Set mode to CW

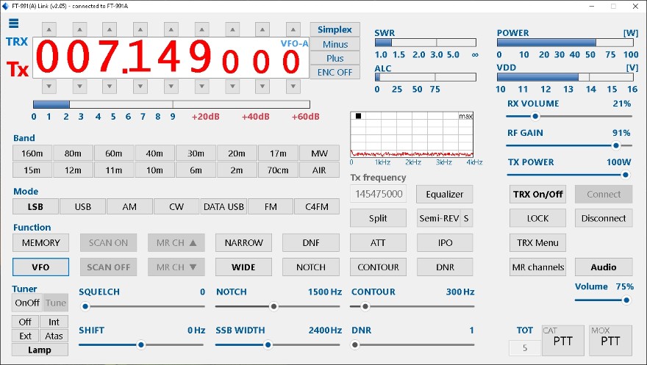tap(176, 206)
